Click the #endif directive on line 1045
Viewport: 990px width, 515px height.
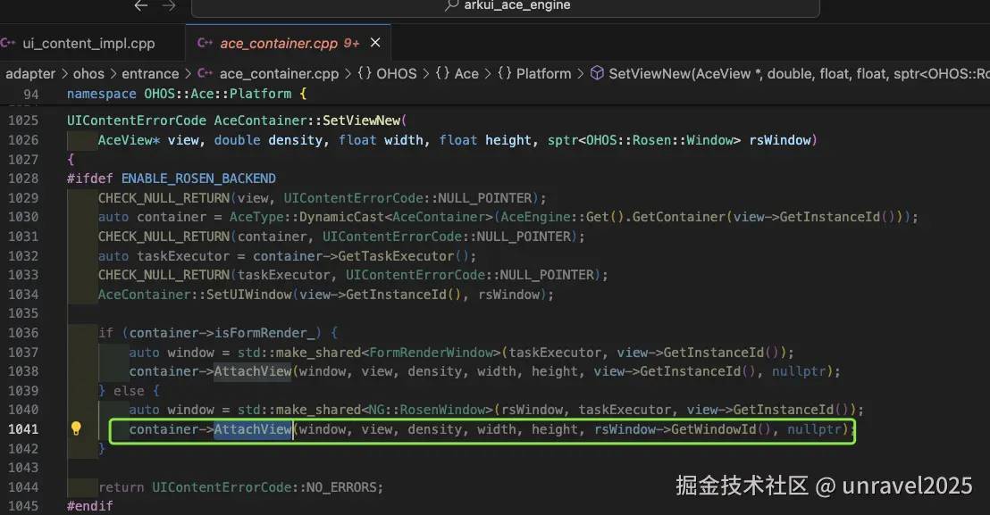click(x=89, y=506)
